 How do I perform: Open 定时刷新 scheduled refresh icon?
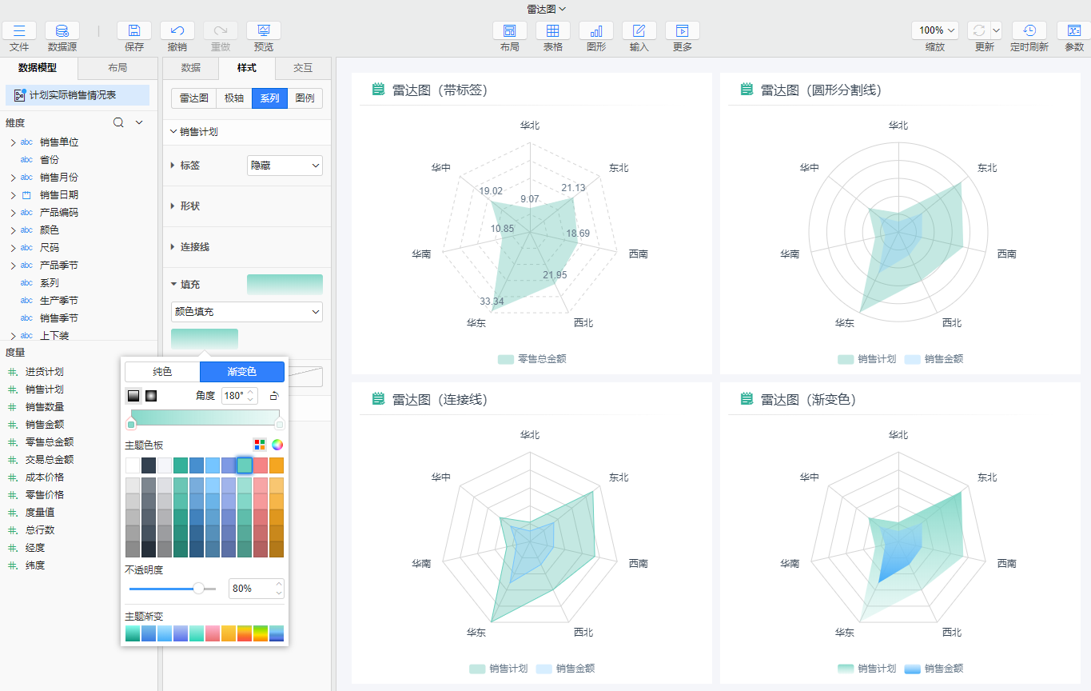1029,31
